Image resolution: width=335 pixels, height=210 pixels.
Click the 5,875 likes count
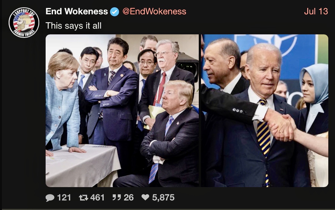pyautogui.click(x=163, y=198)
